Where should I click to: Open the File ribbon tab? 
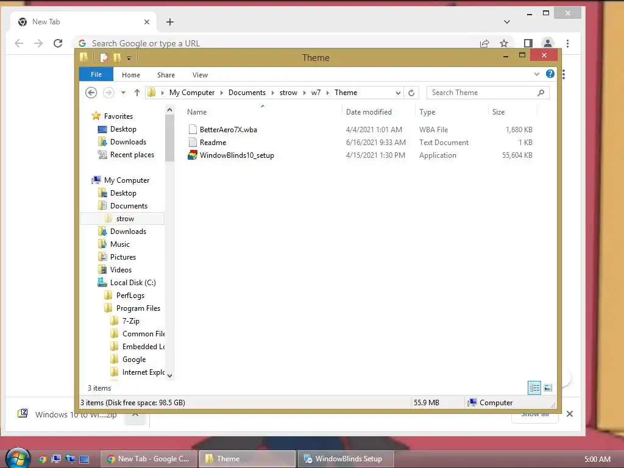point(96,74)
